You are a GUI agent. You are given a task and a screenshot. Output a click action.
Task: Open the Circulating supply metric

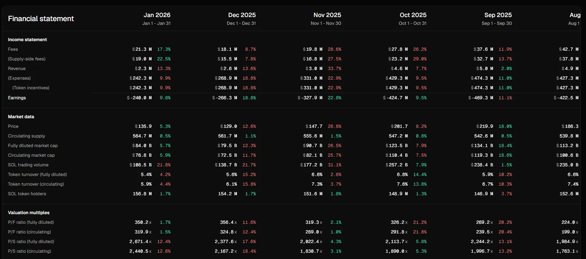coord(26,136)
